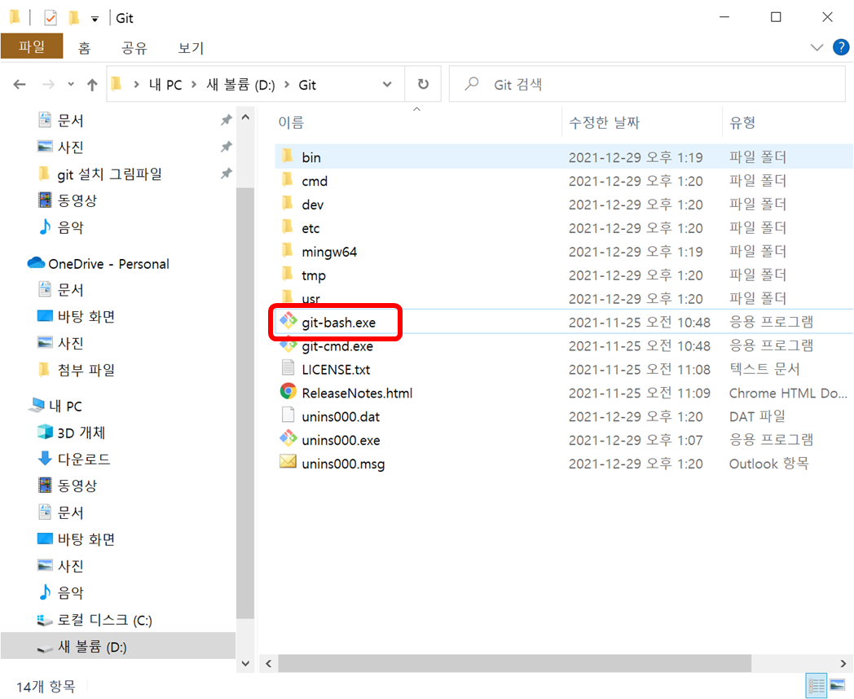The image size is (854, 699).
Task: Click the 14개 항목 status text
Action: click(46, 687)
